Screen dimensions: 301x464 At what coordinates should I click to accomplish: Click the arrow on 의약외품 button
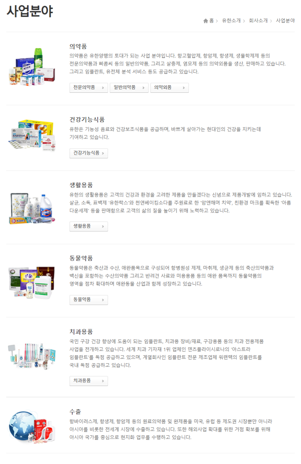pyautogui.click(x=184, y=88)
